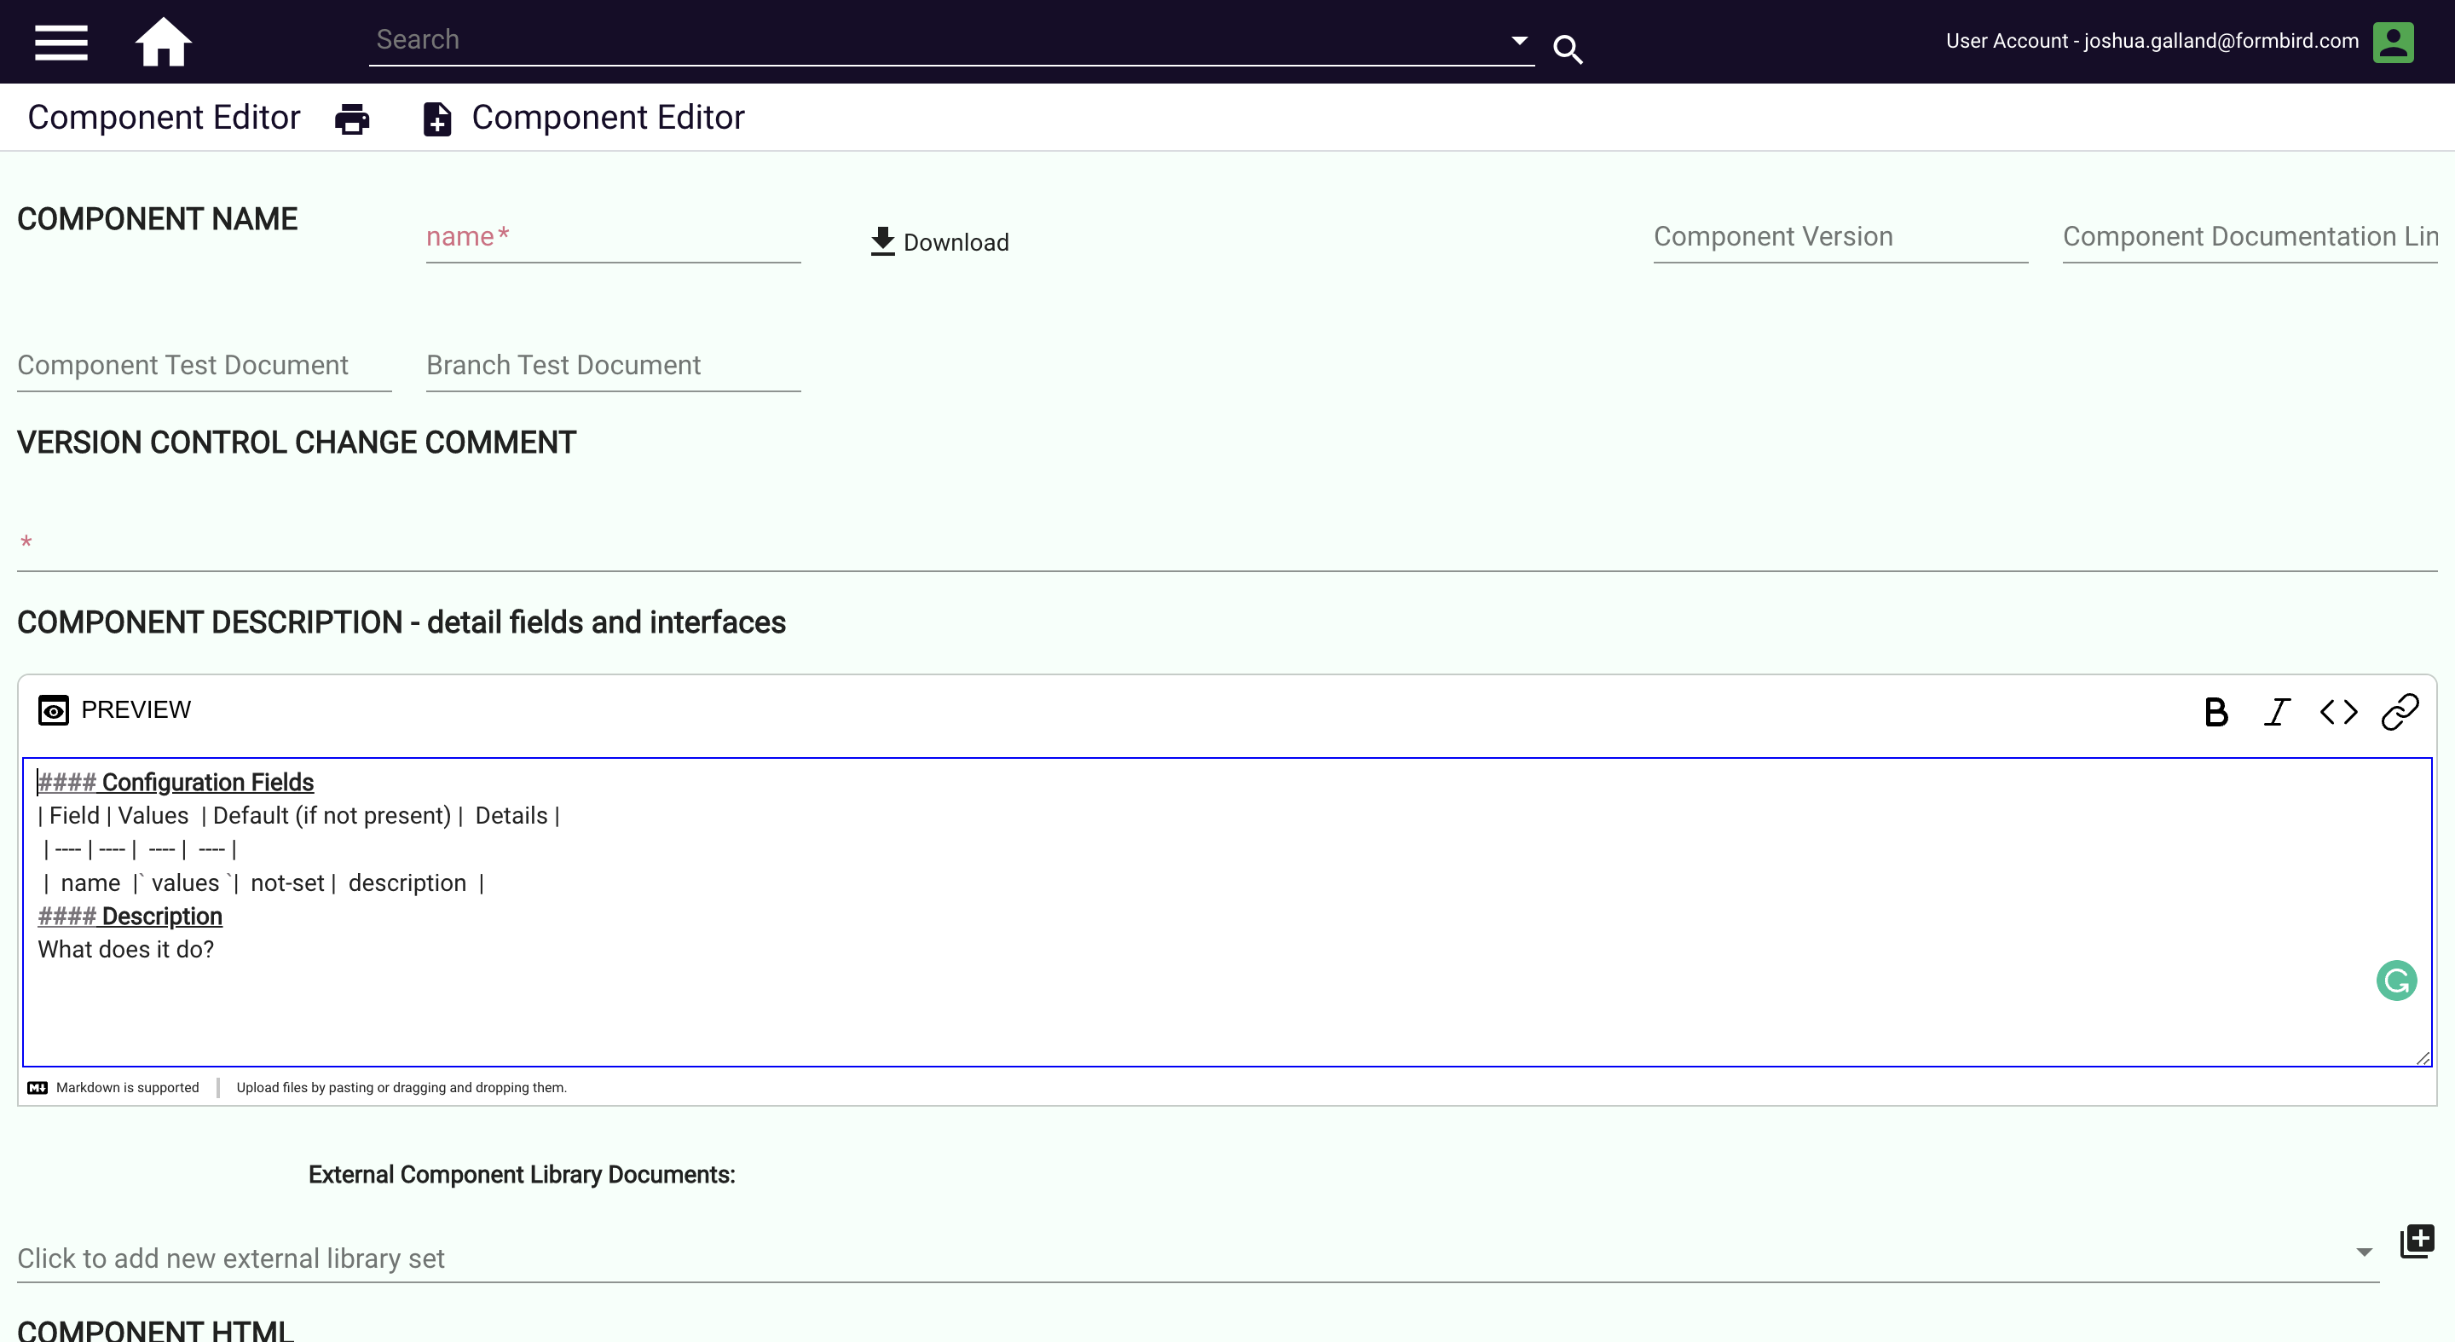The image size is (2455, 1342).
Task: Expand the external library set dropdown
Action: 2364,1252
